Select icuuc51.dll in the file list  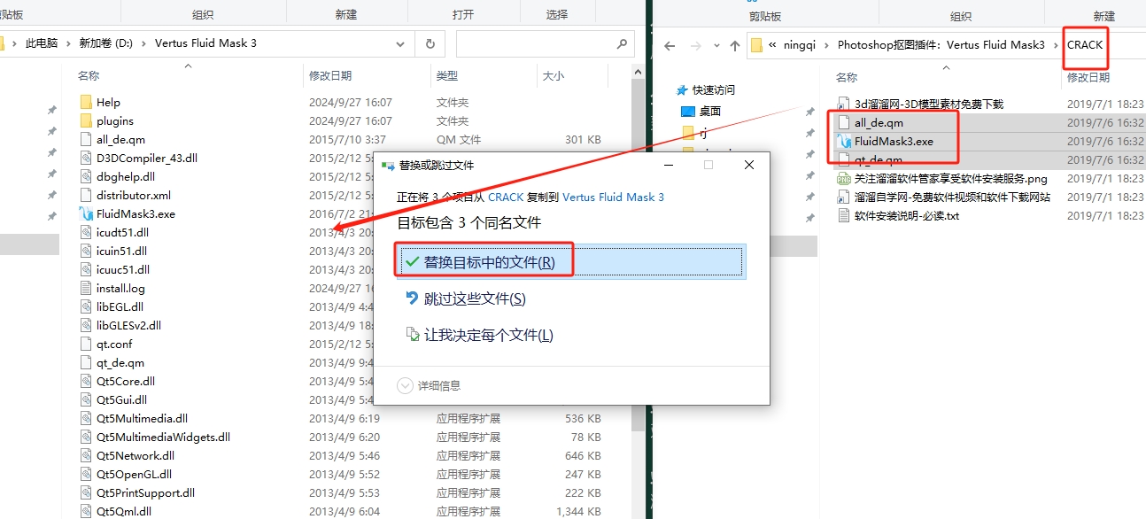[123, 269]
